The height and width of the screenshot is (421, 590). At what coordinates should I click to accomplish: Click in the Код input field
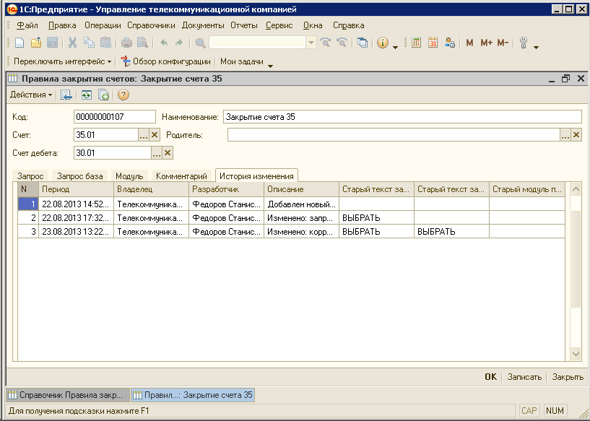[x=114, y=117]
